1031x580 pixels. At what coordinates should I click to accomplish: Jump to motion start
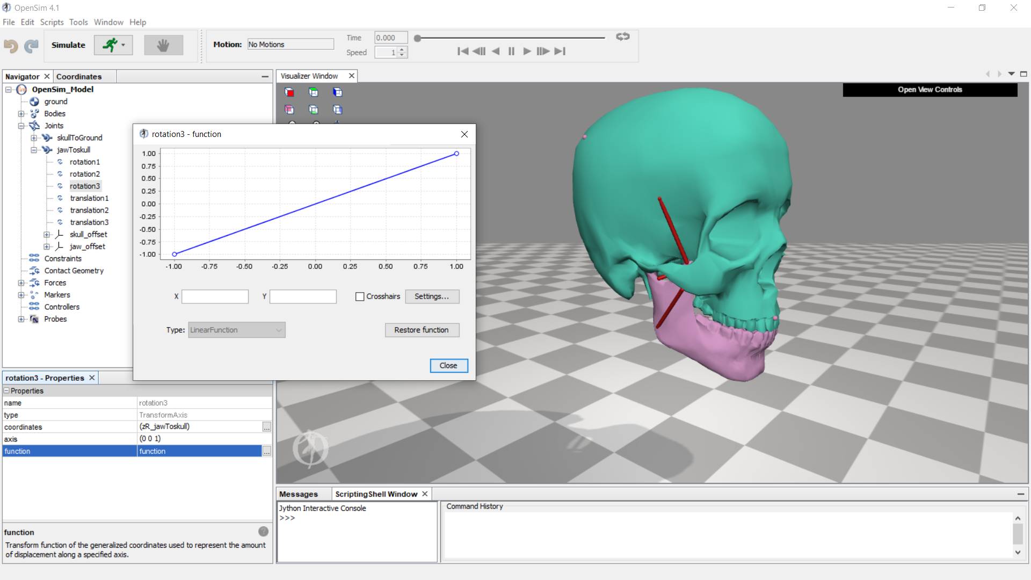coord(462,51)
